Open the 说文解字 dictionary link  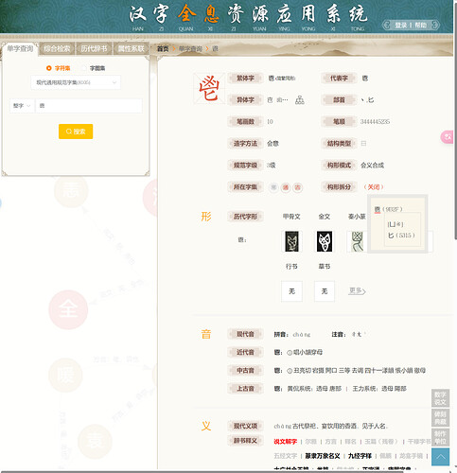(285, 442)
